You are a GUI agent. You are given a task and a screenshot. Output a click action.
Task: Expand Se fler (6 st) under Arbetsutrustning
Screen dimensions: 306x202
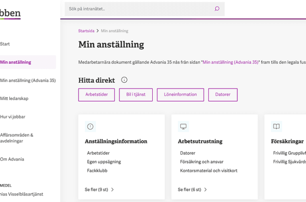(192, 190)
